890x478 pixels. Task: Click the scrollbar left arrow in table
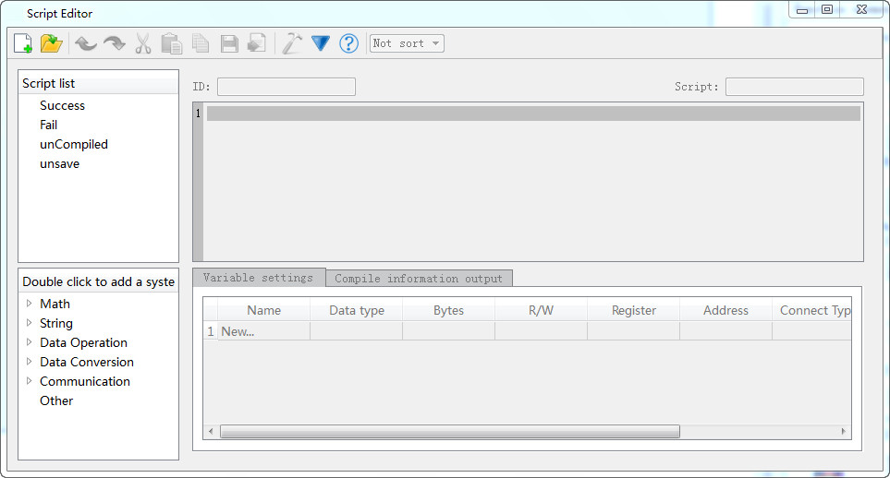[211, 432]
